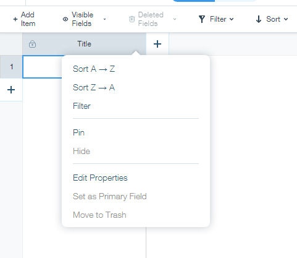Image resolution: width=297 pixels, height=258 pixels.
Task: Expand the Deleted Fields dropdown chevron
Action: 175,19
